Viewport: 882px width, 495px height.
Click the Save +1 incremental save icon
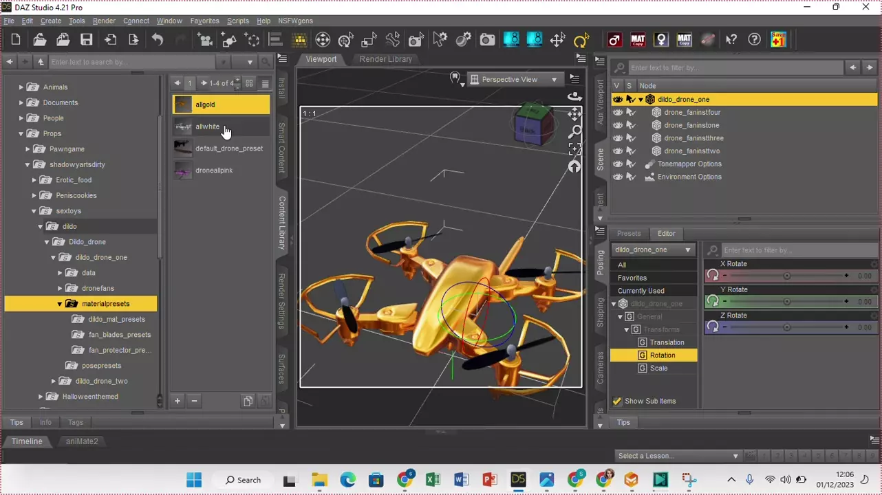coord(778,39)
